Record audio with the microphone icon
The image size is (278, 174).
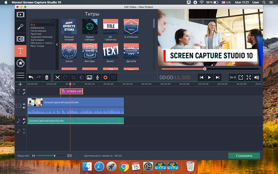pos(97,77)
